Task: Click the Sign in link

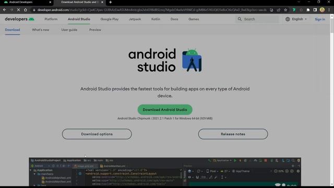Action: [x=320, y=19]
